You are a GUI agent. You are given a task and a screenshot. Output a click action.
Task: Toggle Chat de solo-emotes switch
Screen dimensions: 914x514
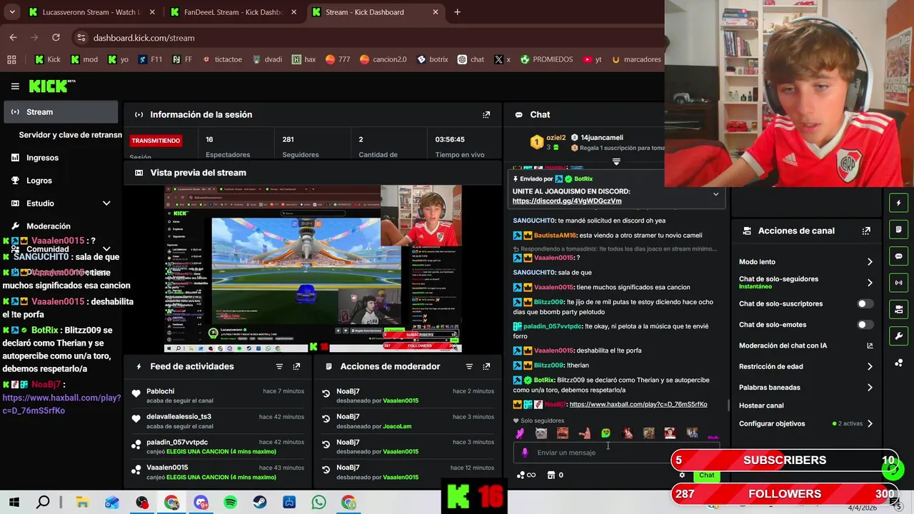pos(864,325)
